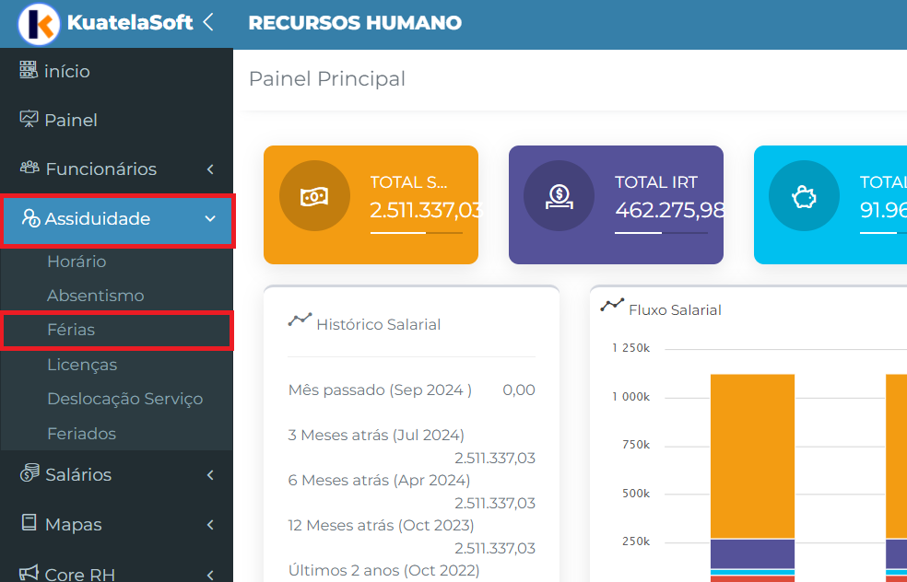
Task: Click the Core RH megaphone icon
Action: click(x=29, y=574)
